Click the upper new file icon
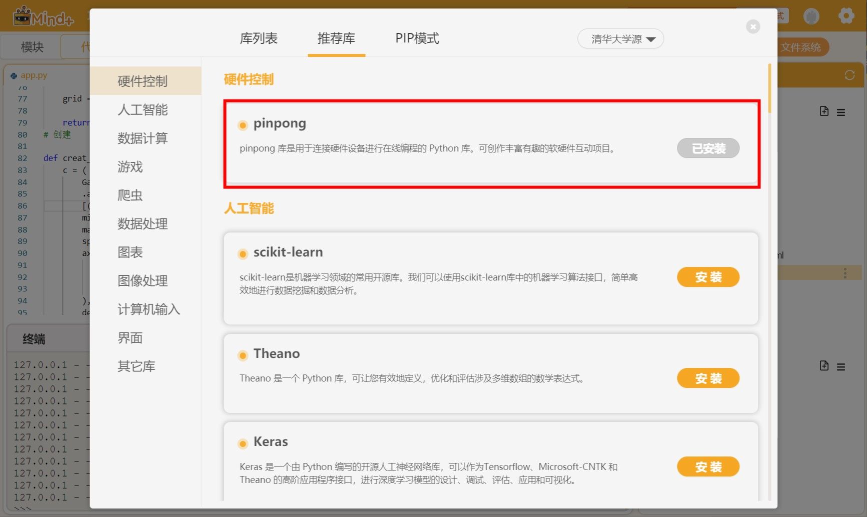The width and height of the screenshot is (867, 517). (x=824, y=111)
